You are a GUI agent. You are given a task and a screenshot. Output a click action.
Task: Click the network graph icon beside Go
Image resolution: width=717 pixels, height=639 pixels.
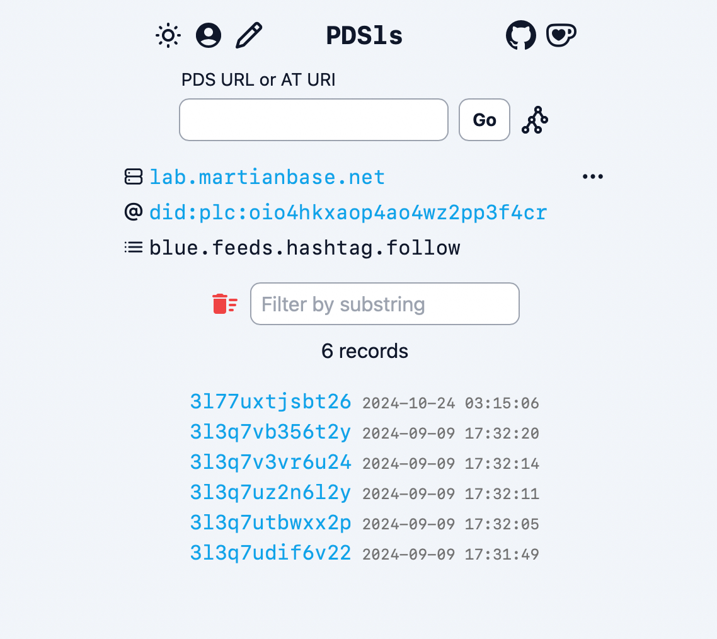tap(535, 120)
